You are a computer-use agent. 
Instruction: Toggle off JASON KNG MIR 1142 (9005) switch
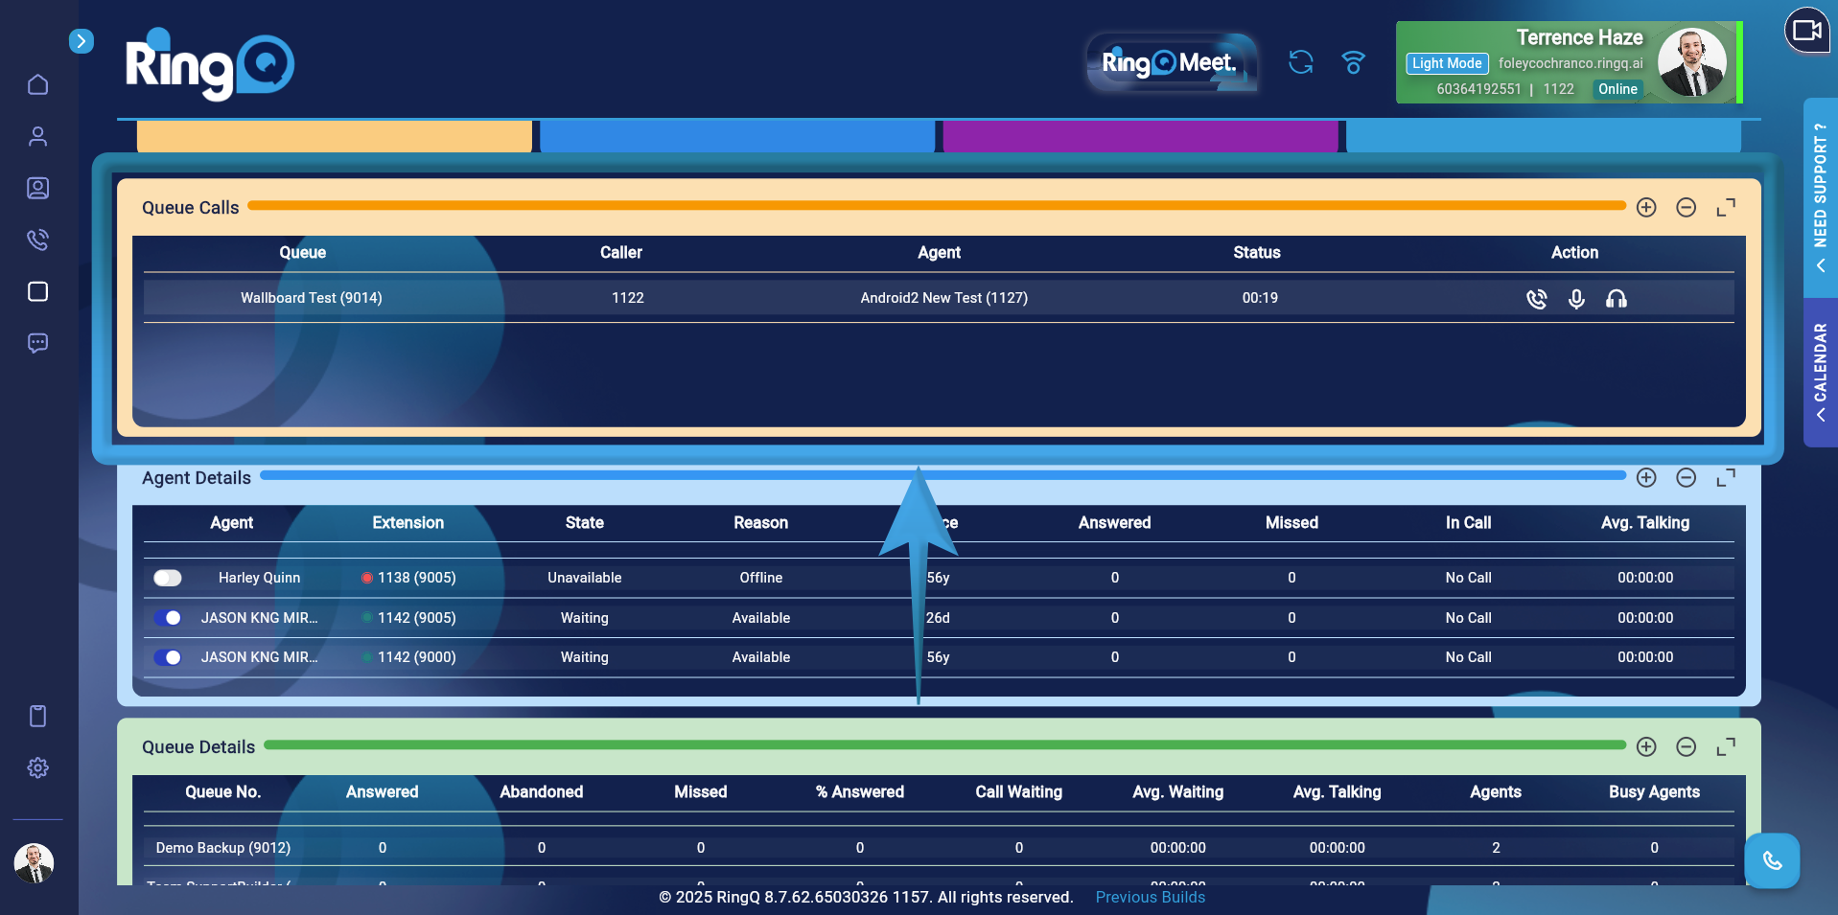click(x=168, y=618)
